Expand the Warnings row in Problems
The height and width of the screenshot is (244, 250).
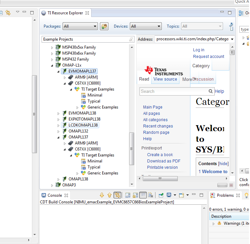click(213, 224)
